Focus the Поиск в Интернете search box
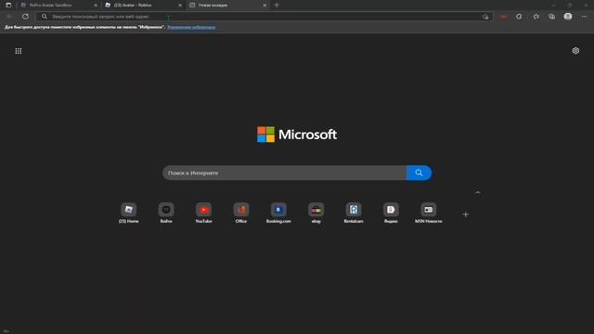 click(285, 173)
